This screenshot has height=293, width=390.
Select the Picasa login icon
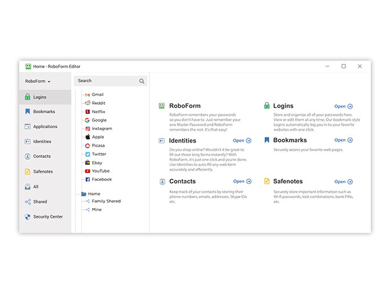pyautogui.click(x=87, y=146)
